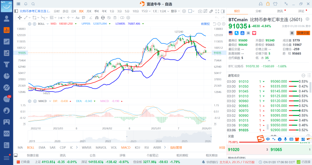Switch to the 分析 tab

pos(258,11)
